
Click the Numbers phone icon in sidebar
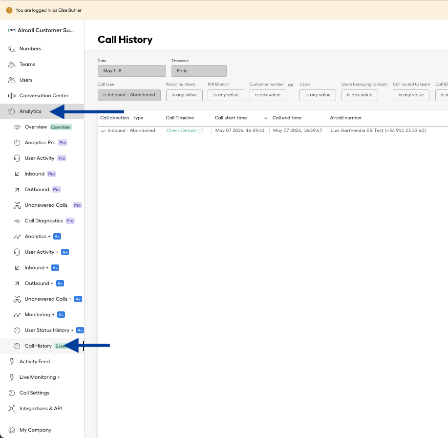coord(11,49)
